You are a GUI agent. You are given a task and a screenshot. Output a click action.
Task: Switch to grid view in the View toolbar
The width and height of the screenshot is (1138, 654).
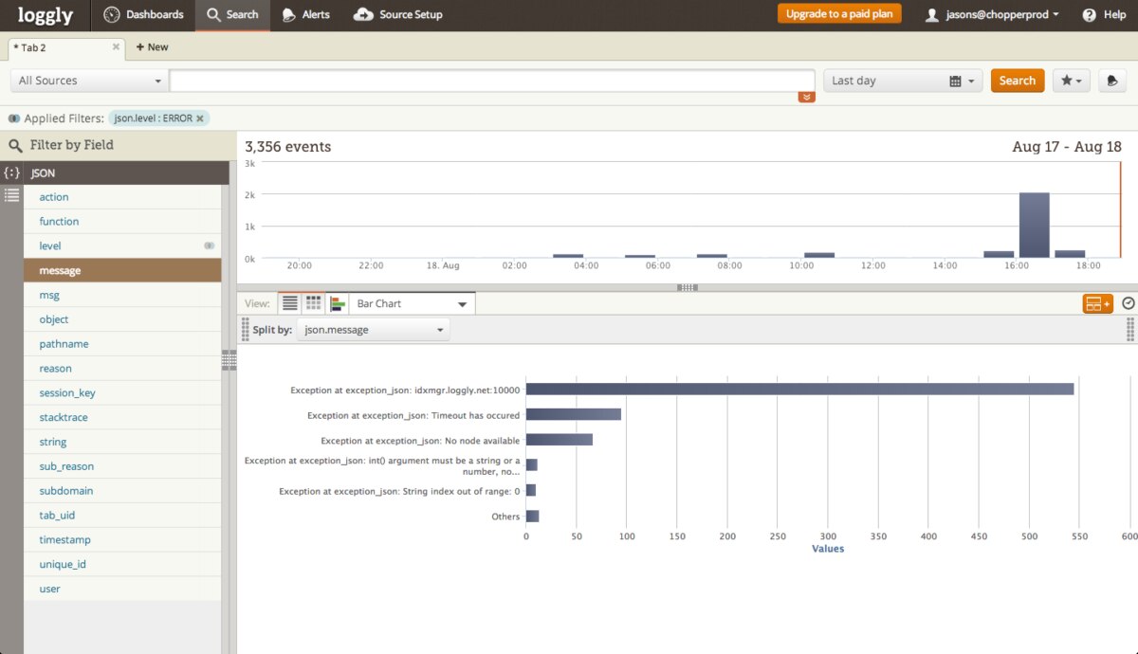click(313, 302)
